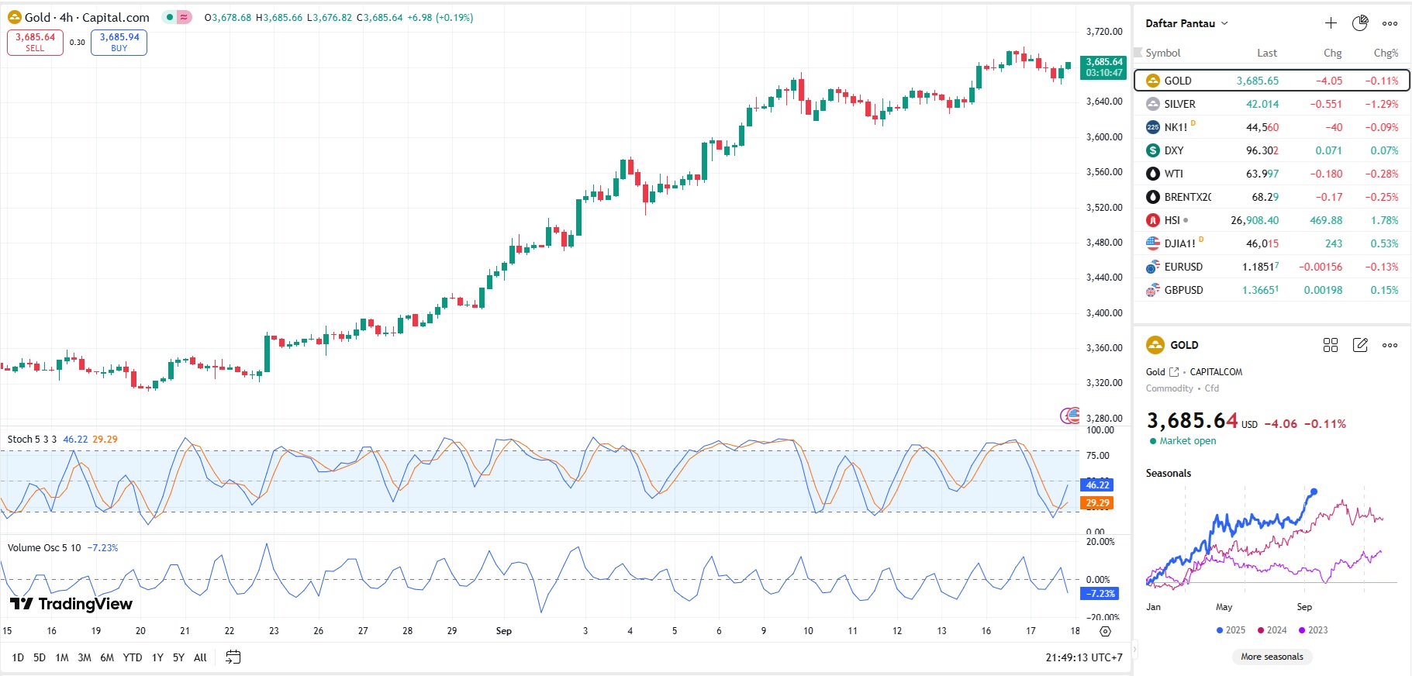Click the SELL 3,685.64 button

click(35, 42)
